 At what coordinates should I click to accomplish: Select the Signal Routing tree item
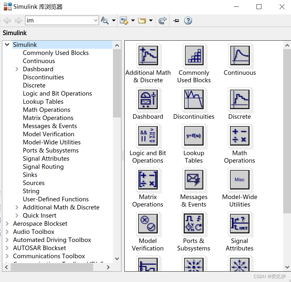tap(43, 167)
